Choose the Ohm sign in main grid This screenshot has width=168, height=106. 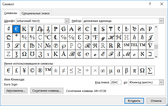(x=24, y=54)
